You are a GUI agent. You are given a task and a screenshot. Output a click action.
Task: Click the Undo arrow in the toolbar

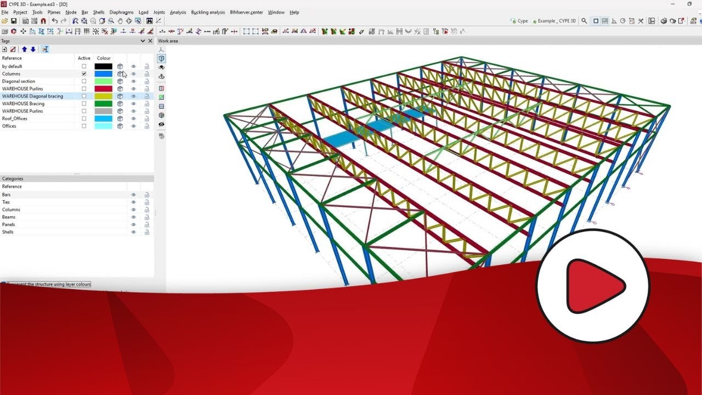coord(55,21)
